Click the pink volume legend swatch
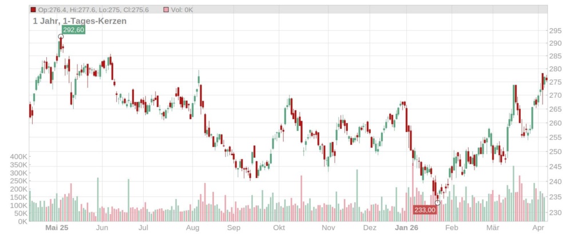Image resolution: width=586 pixels, height=234 pixels. tap(166, 10)
